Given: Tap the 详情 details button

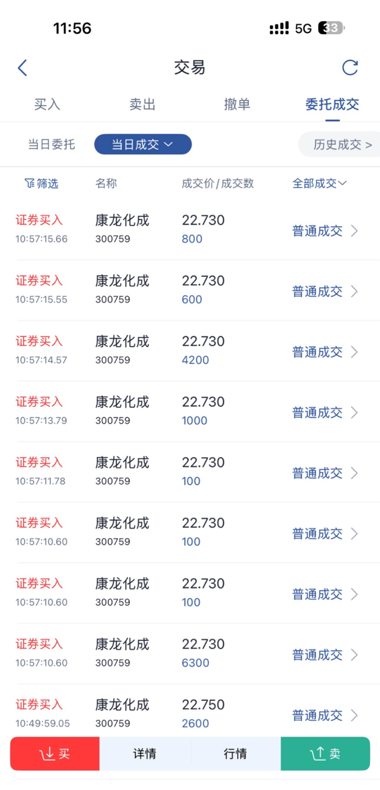Looking at the screenshot, I should [144, 753].
